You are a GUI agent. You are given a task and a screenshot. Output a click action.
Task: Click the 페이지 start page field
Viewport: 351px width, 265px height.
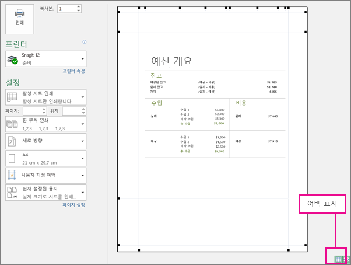(33, 111)
